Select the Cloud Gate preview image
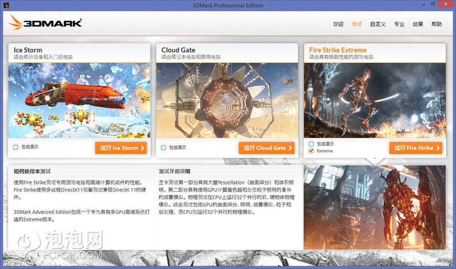 (x=227, y=100)
